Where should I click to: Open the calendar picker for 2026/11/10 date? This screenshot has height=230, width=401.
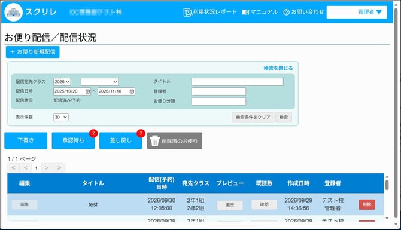point(132,91)
